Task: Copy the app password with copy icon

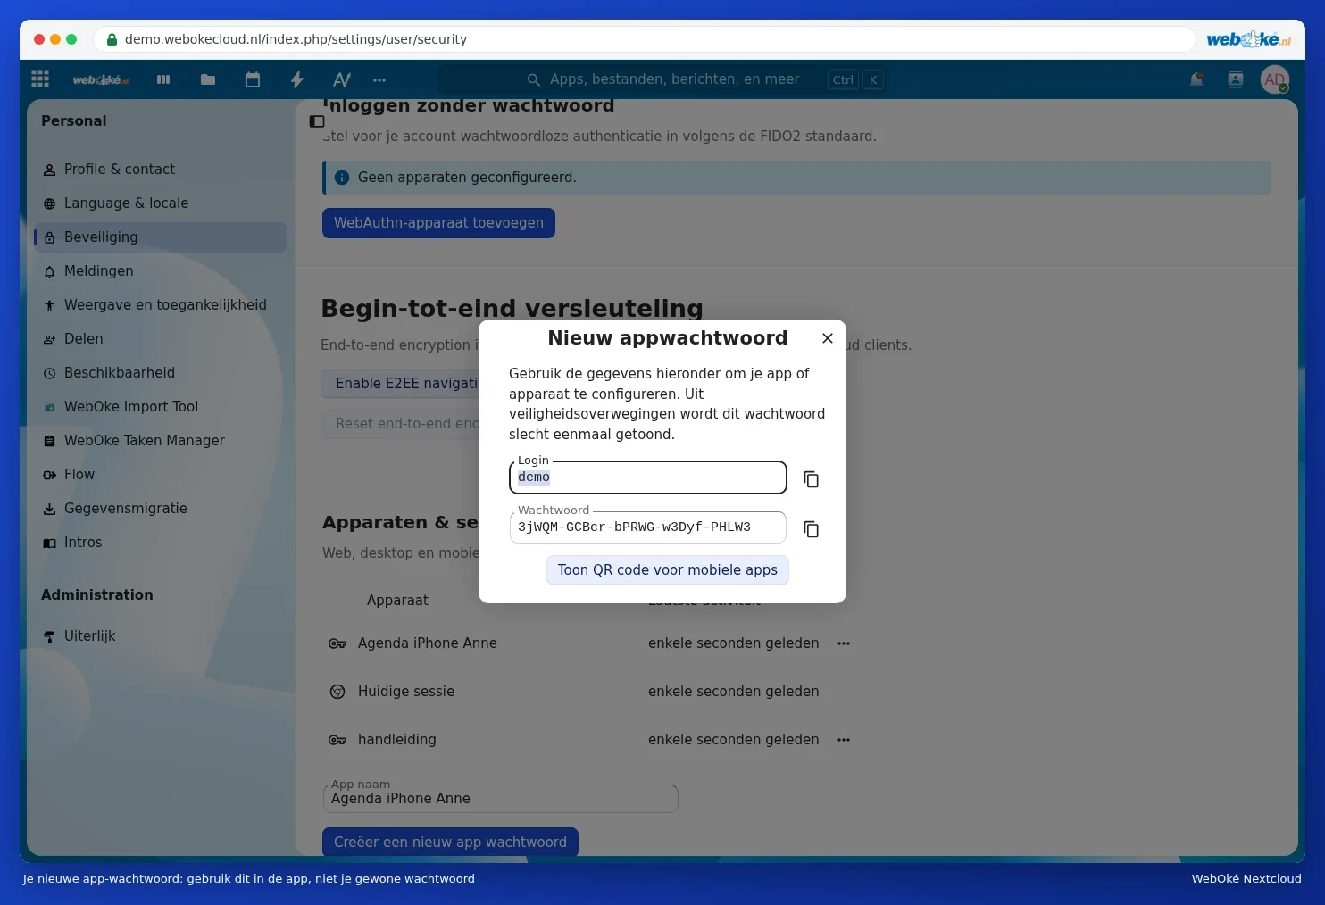Action: point(812,529)
